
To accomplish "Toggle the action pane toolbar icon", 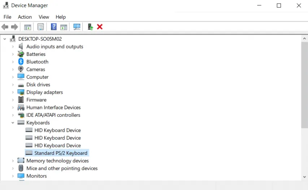I will pyautogui.click(x=64, y=27).
